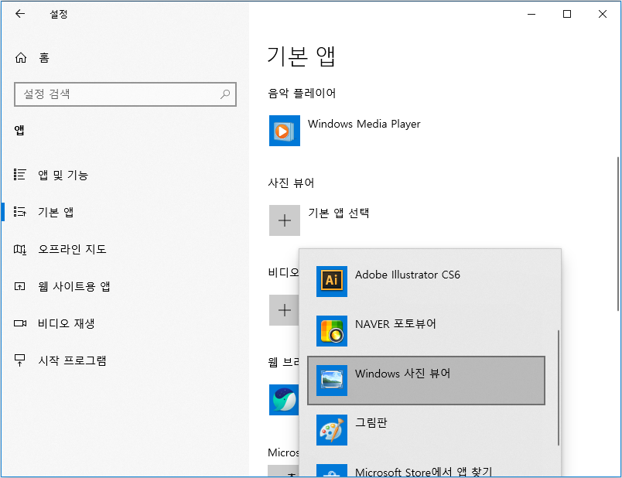The height and width of the screenshot is (478, 622).
Task: Click the Video playback camera icon
Action: 20,323
